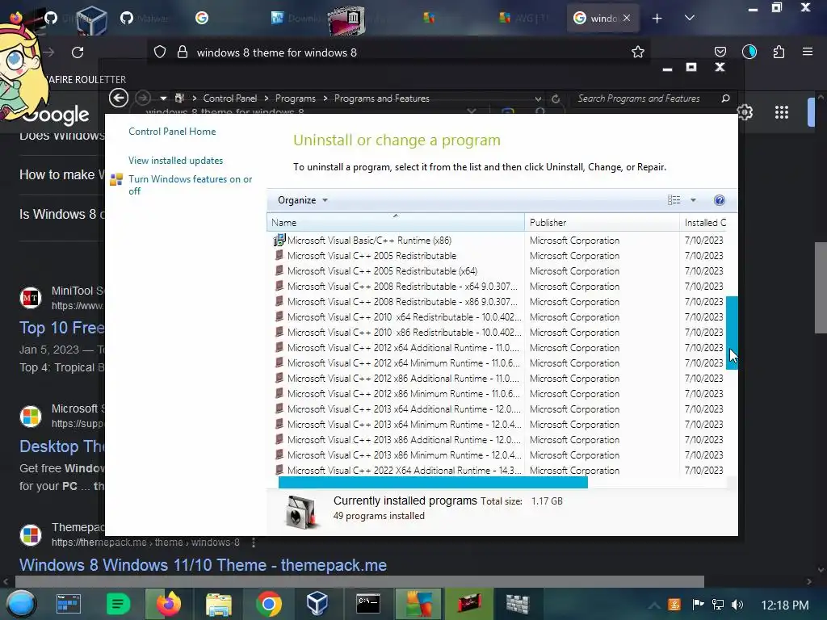Open the Organize dropdown menu

click(x=303, y=200)
